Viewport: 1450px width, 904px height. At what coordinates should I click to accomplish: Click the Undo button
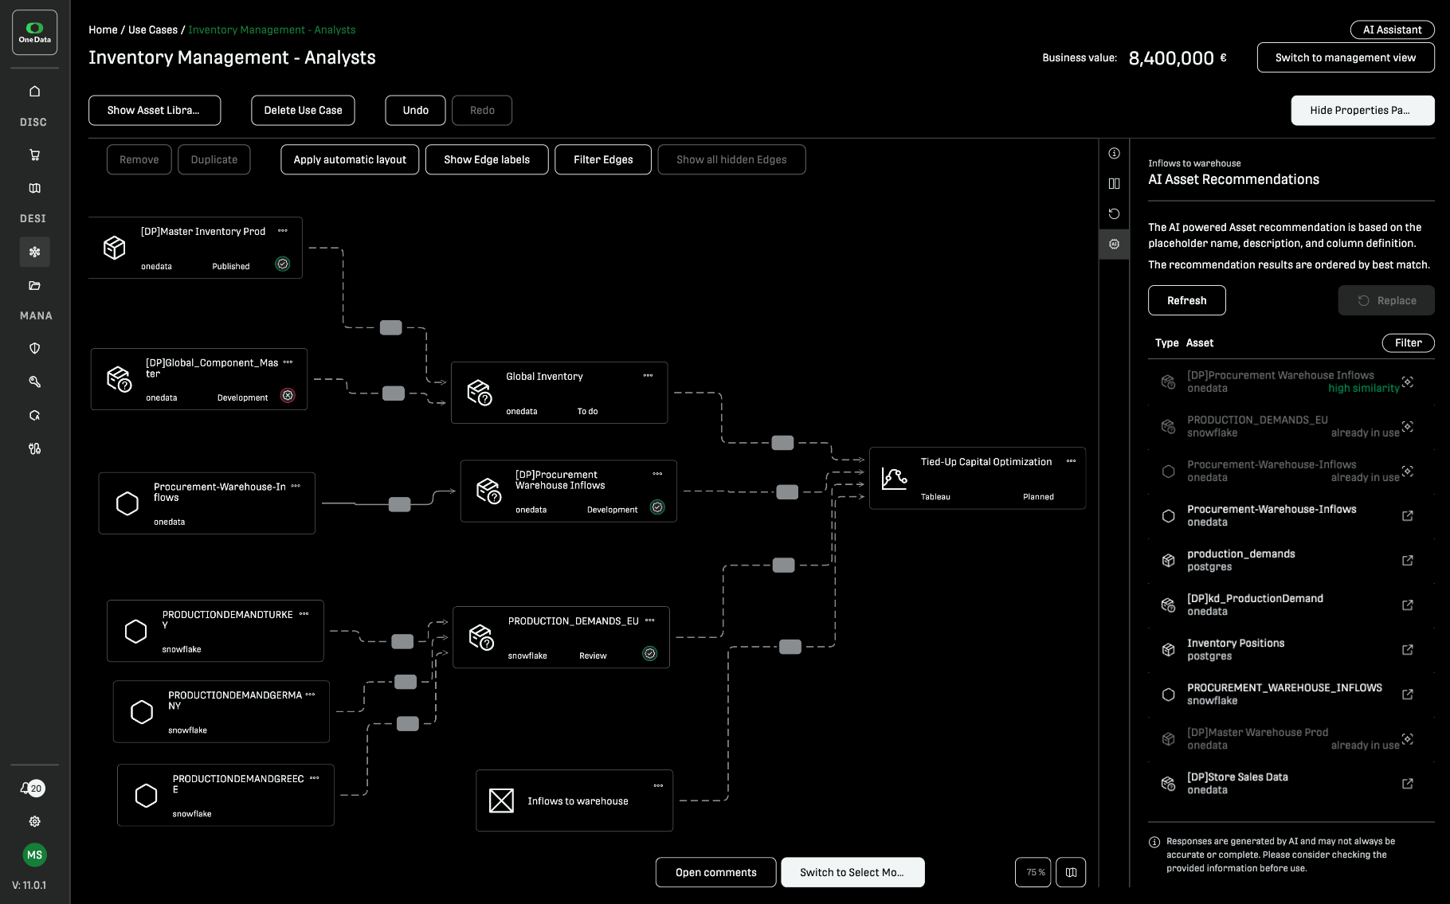click(x=415, y=110)
